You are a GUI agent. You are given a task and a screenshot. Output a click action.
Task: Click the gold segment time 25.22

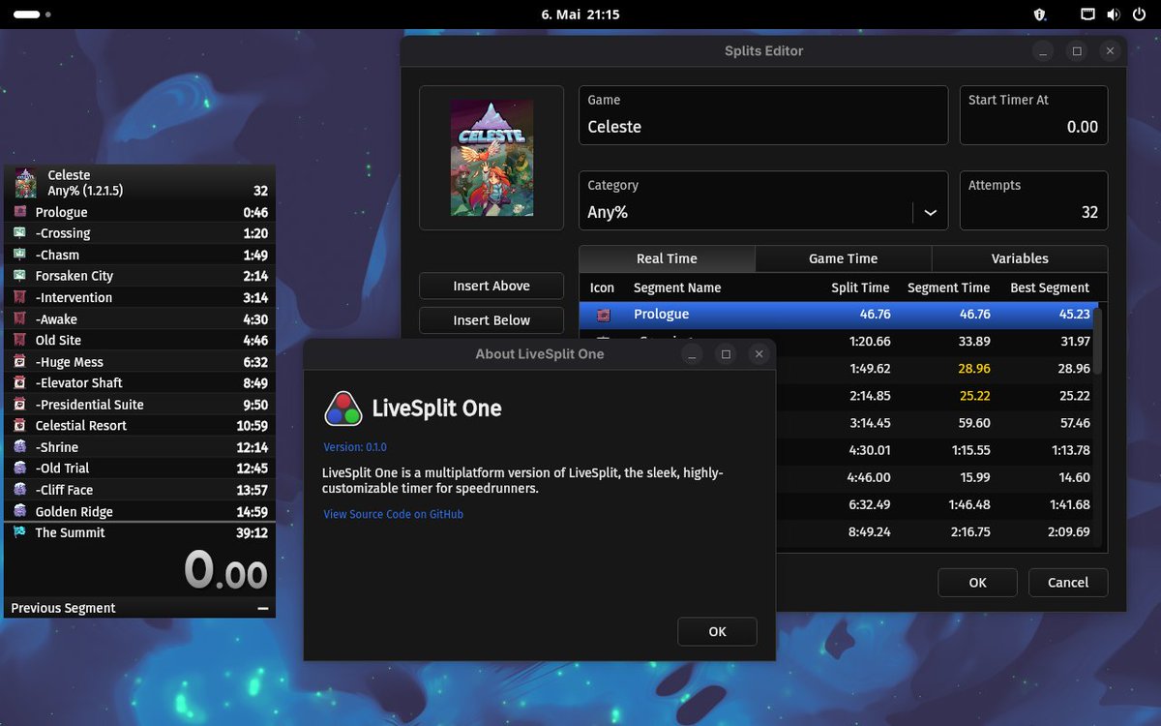974,396
